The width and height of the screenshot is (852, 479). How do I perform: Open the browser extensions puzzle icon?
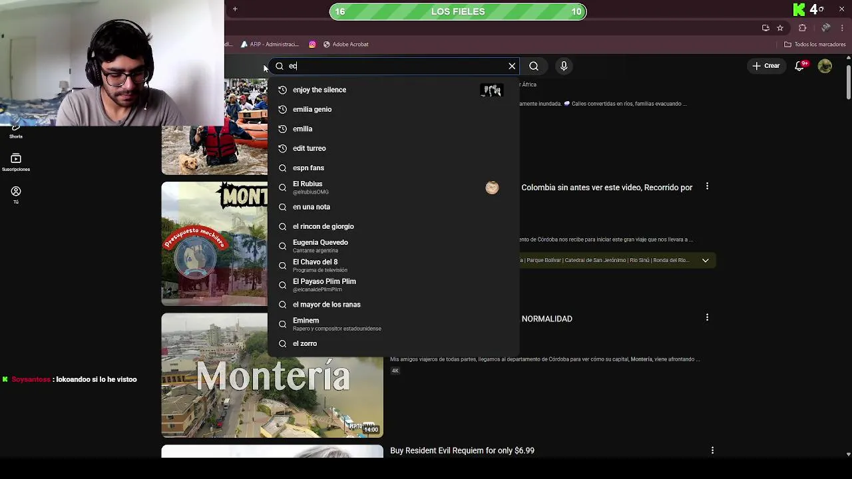click(803, 28)
